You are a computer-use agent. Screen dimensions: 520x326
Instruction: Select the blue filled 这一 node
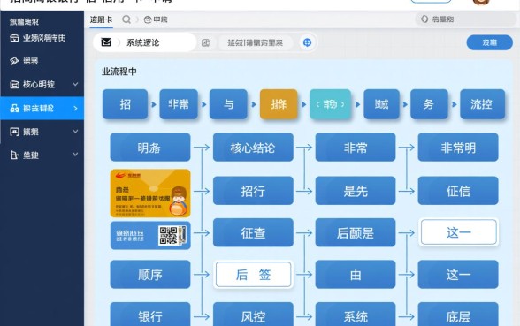click(458, 275)
